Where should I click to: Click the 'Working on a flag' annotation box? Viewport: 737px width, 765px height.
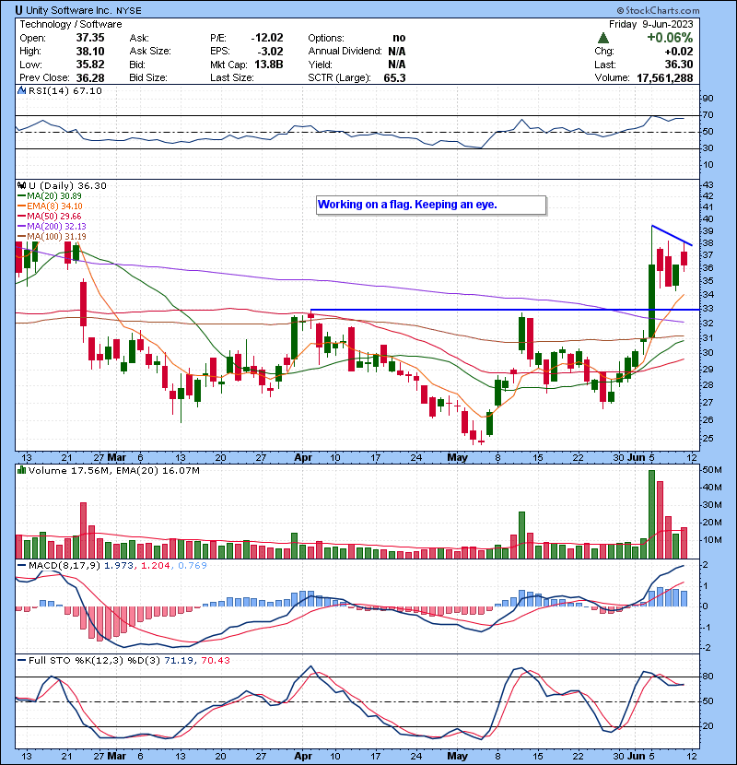tap(431, 205)
